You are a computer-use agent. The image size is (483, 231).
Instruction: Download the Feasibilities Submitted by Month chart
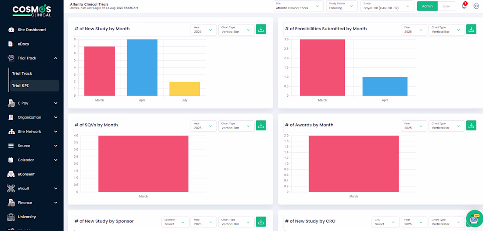(471, 29)
